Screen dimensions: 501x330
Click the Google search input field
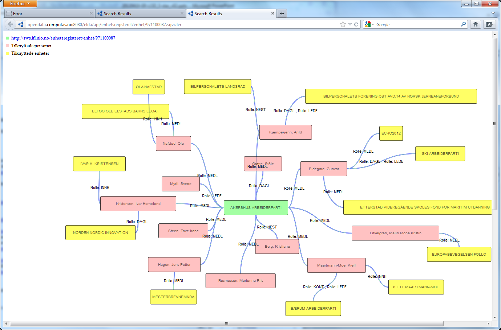[418, 24]
